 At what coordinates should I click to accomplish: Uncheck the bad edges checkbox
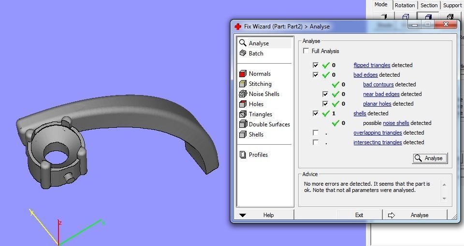tap(316, 75)
